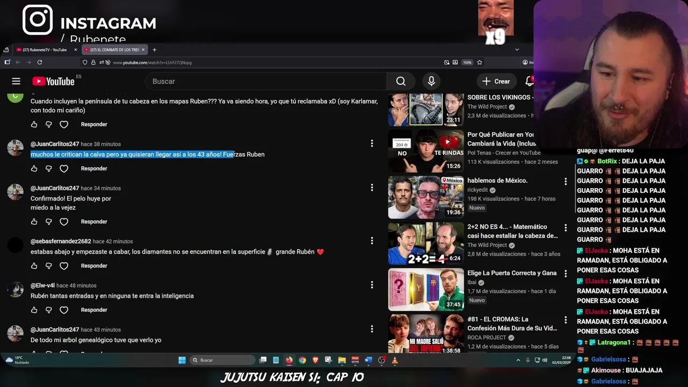Heart sebasfernandez2682's diamantes comment

click(64, 266)
